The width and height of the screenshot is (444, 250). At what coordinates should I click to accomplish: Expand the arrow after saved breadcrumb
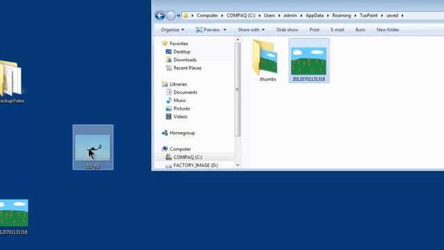point(402,15)
